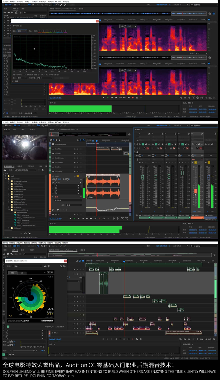Open the 混音器 mixer tab
Screen dimensions: 220x380
coord(137,129)
